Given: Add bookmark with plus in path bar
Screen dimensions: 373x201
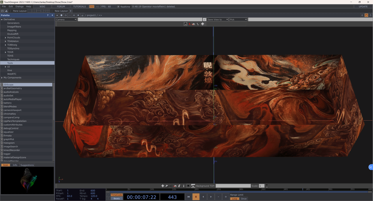Looking at the screenshot, I should coord(74,15).
